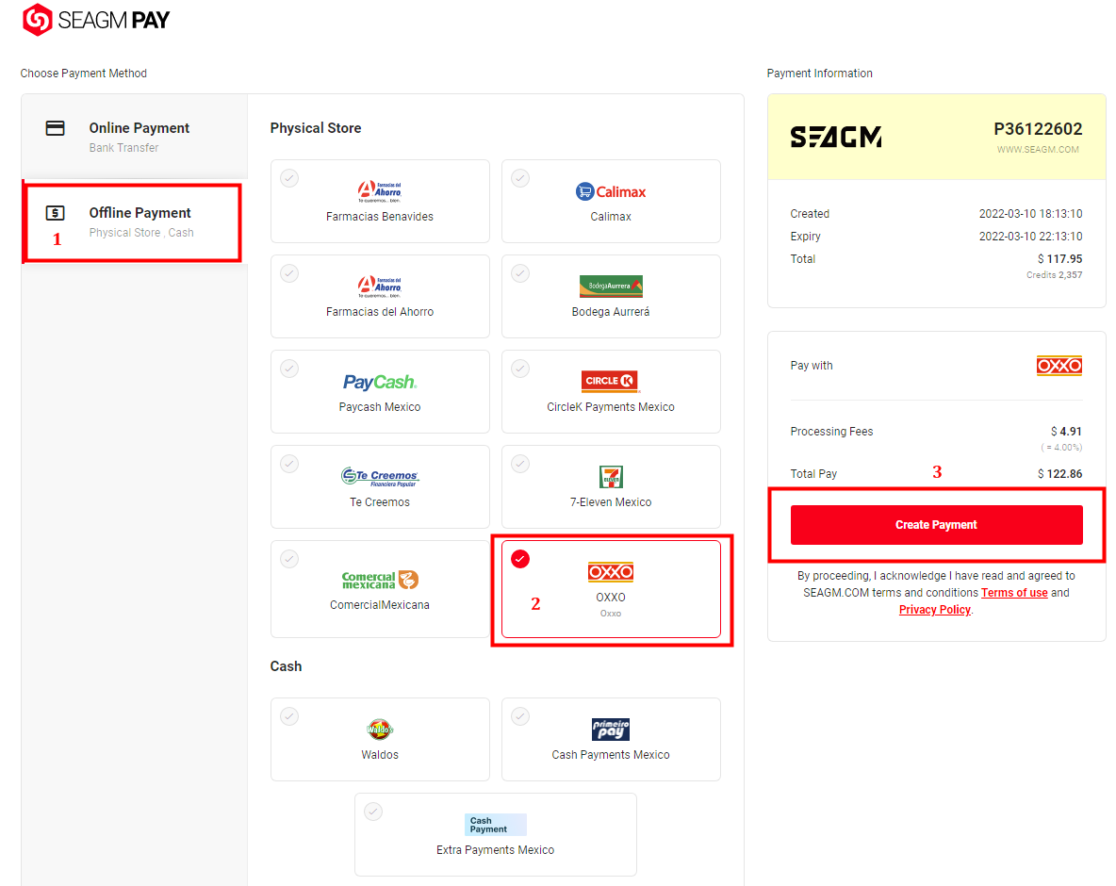Click the OXXO logo in store list
The width and height of the screenshot is (1116, 886).
611,572
